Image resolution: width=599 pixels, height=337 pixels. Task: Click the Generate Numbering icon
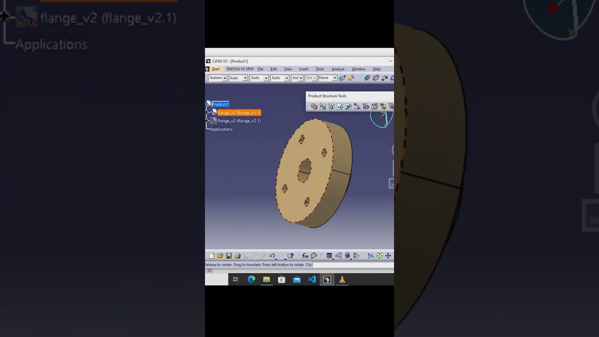[x=374, y=107]
